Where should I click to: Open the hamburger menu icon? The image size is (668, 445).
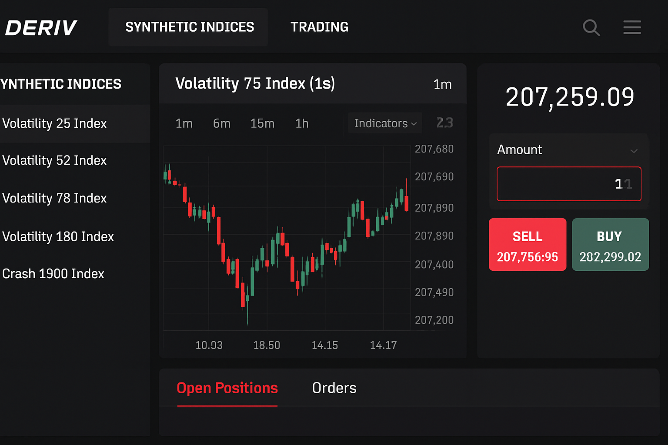tap(632, 27)
